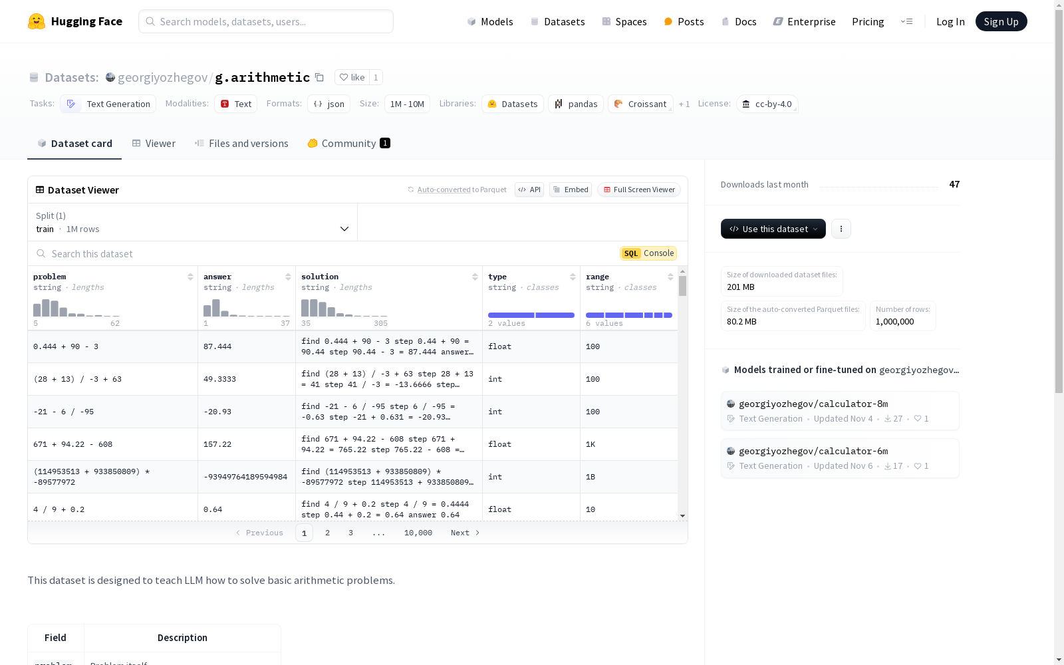This screenshot has width=1064, height=665.
Task: Go to page 2 of the dataset
Action: tap(327, 533)
